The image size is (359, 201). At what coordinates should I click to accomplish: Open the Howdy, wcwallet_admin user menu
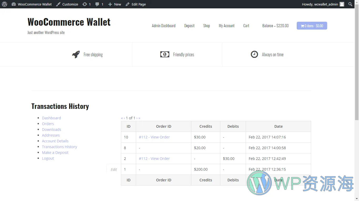[x=323, y=4]
